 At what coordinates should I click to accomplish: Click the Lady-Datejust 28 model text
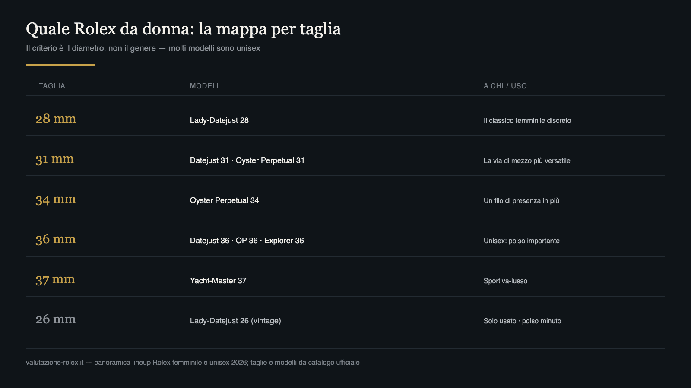pyautogui.click(x=219, y=120)
